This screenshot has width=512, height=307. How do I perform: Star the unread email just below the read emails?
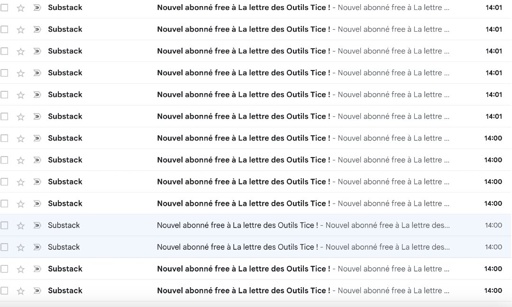click(x=20, y=269)
